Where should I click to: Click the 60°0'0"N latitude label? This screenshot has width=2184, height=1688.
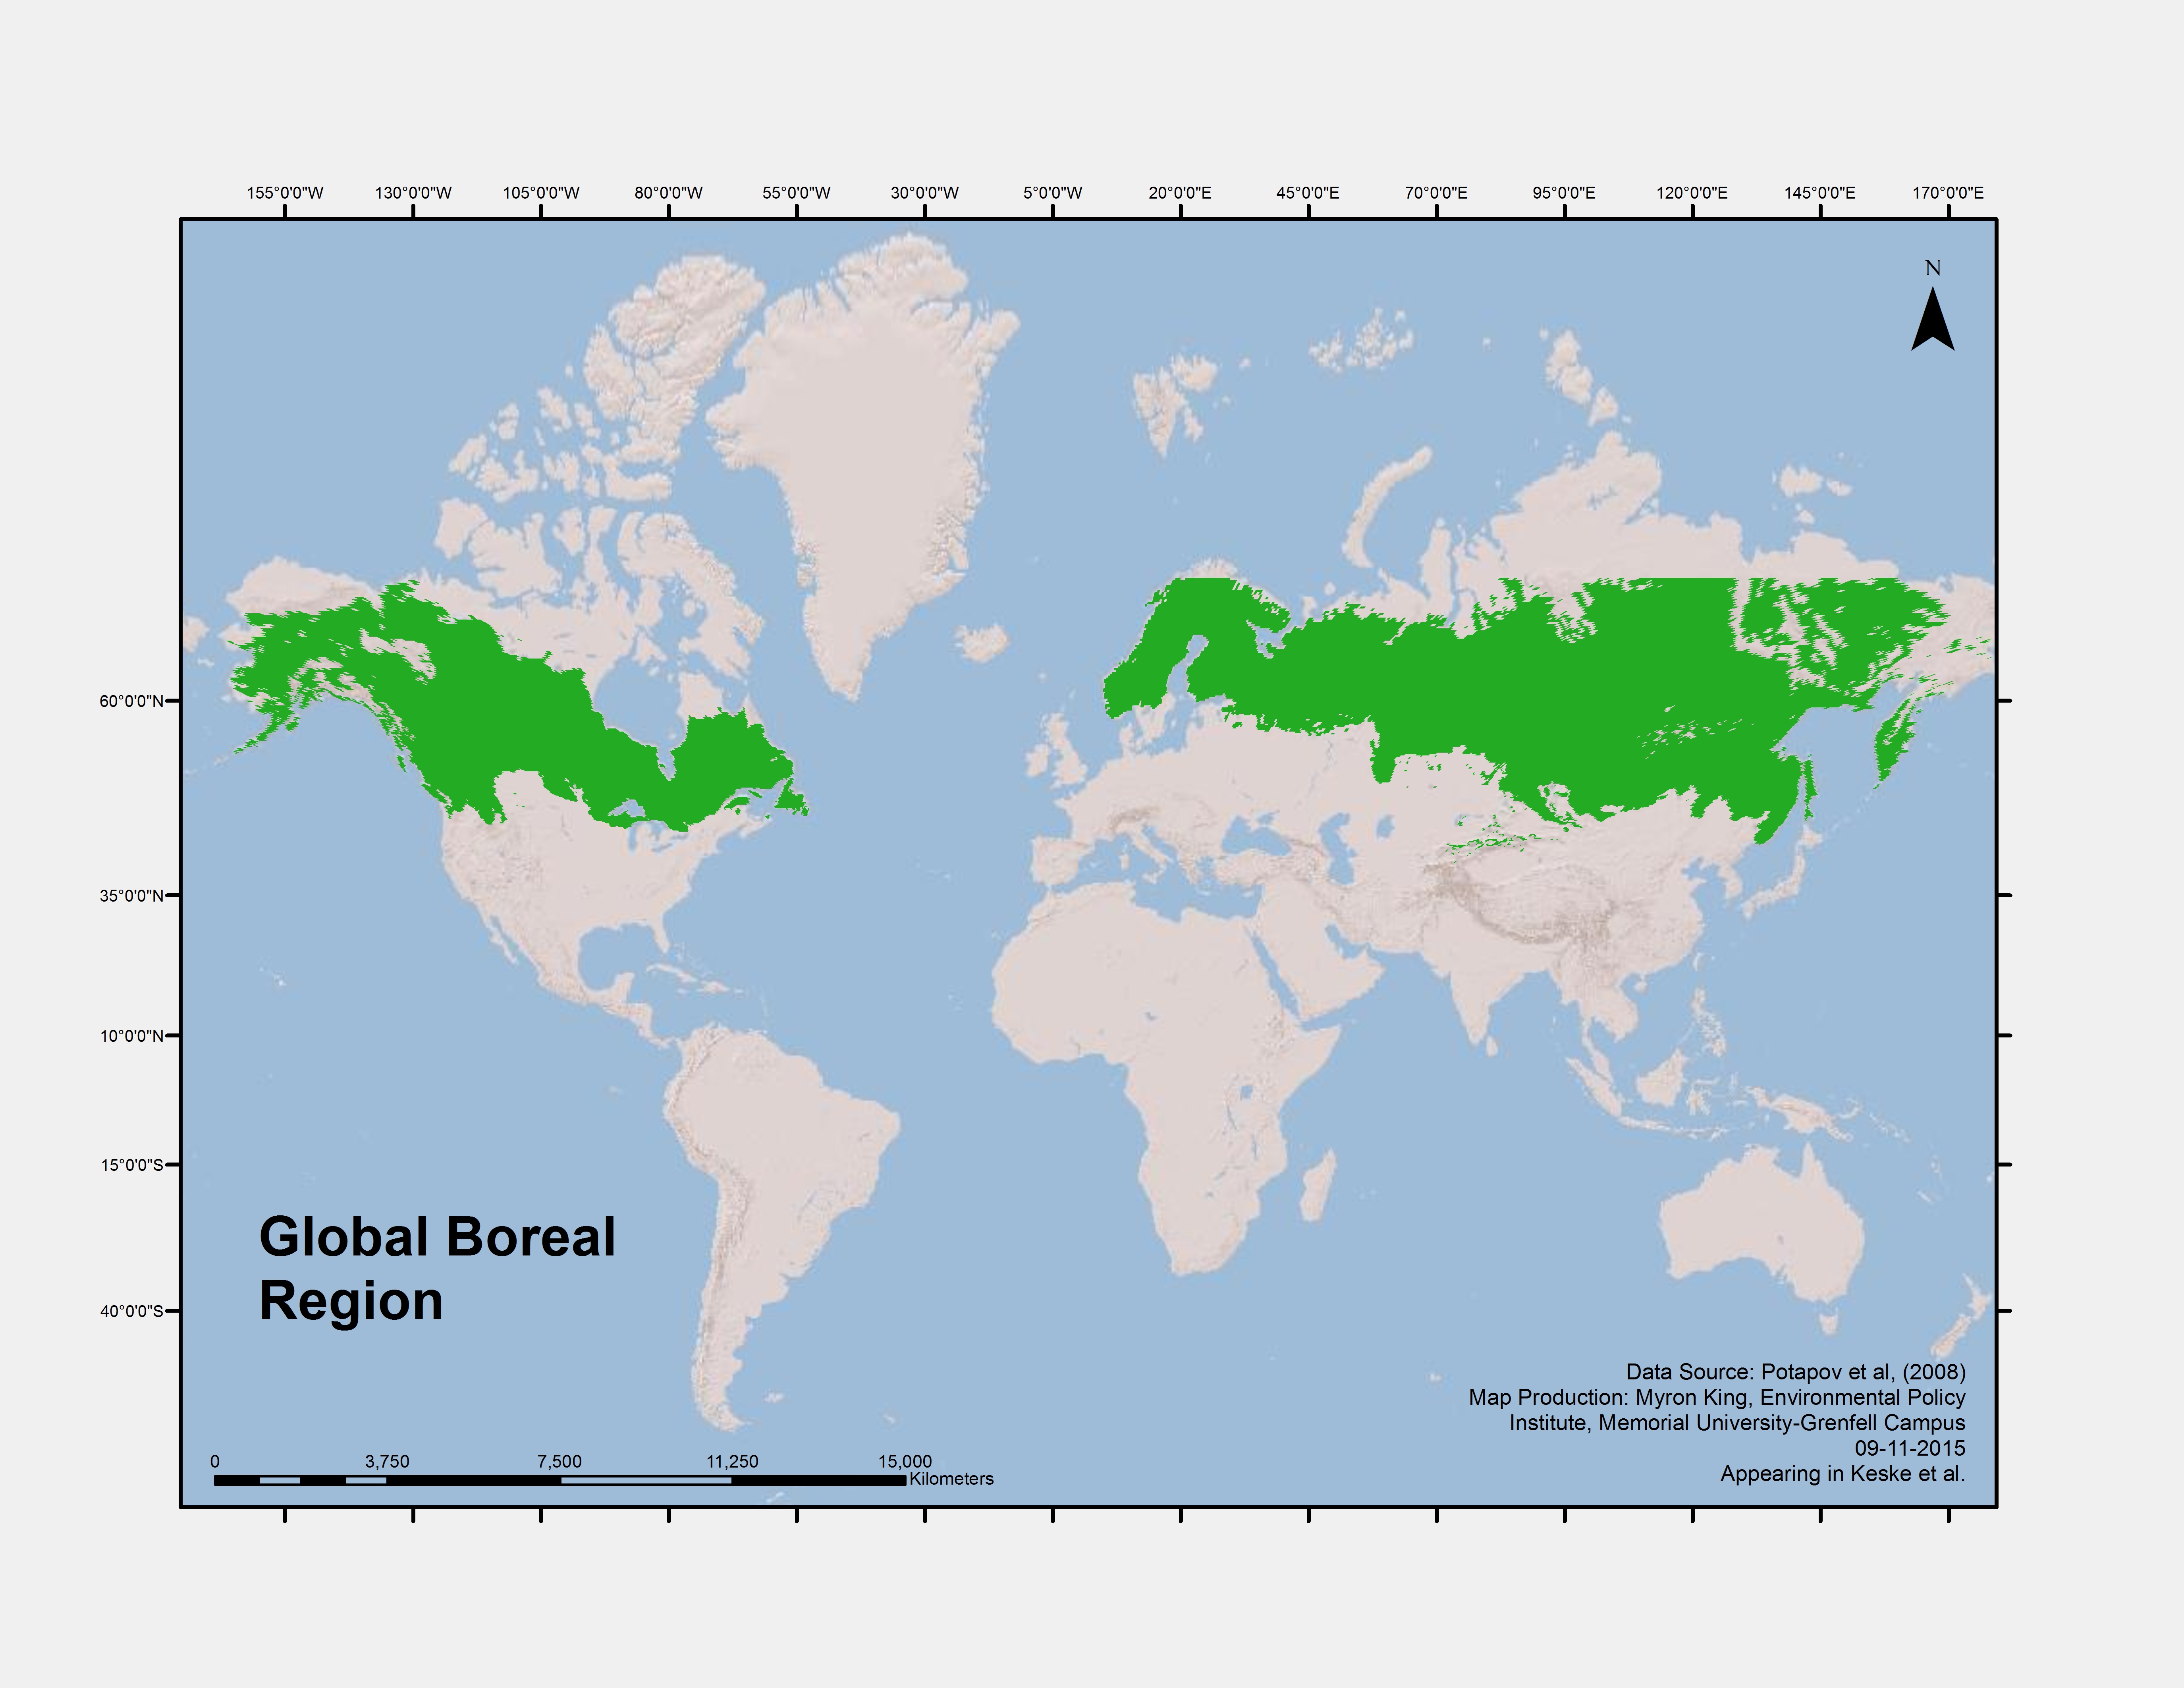point(131,702)
